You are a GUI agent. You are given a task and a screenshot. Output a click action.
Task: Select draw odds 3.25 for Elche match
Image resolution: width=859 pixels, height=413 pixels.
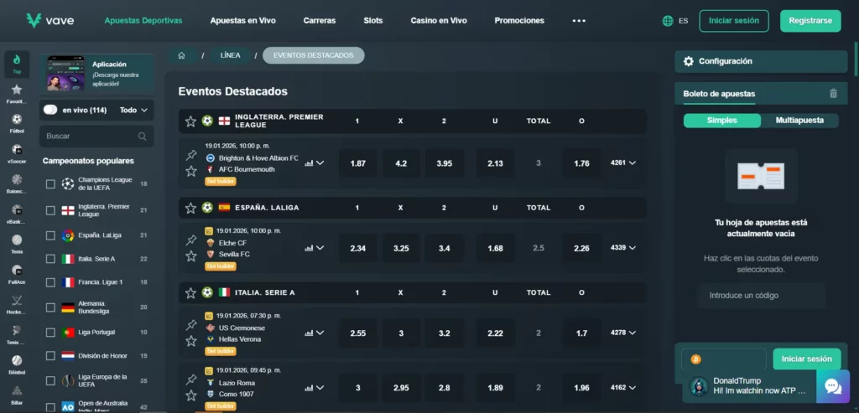coord(401,248)
